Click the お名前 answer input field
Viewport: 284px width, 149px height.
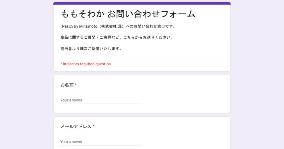coord(101,100)
